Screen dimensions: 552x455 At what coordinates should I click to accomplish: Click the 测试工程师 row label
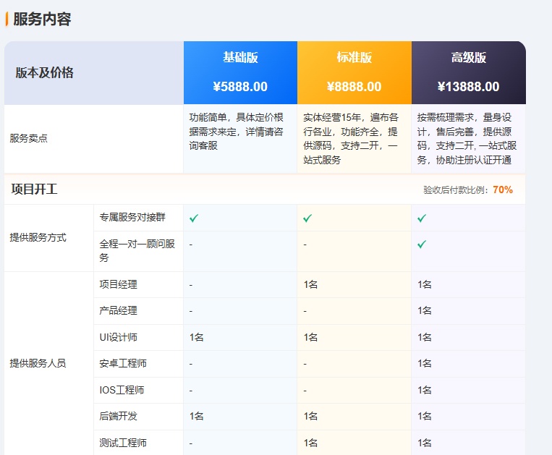[x=123, y=442]
